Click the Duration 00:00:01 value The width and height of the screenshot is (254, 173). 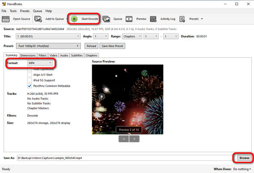click(x=202, y=36)
